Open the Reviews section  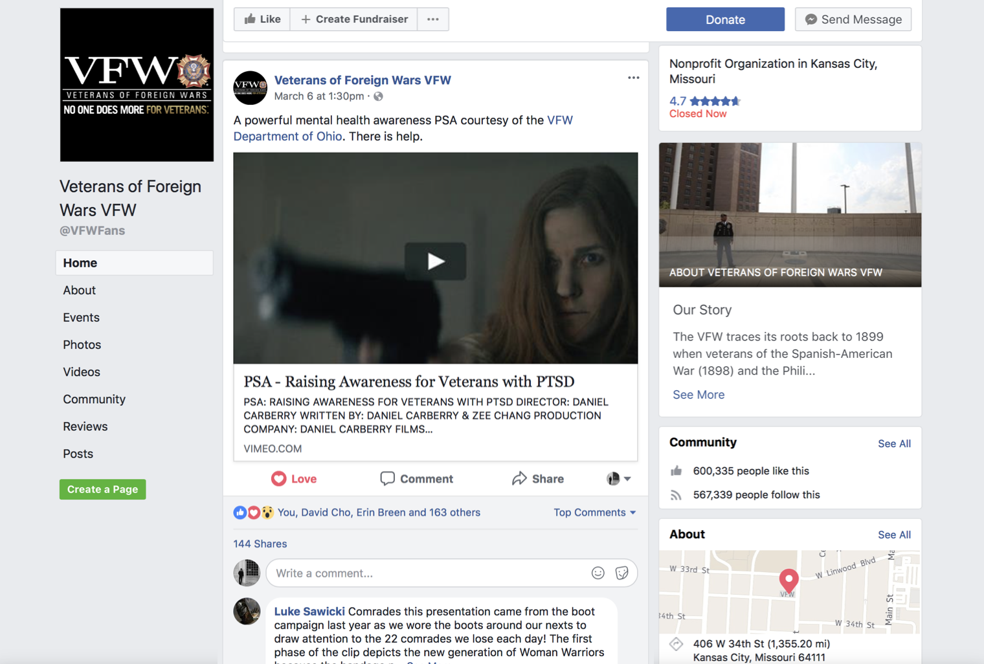pyautogui.click(x=85, y=426)
